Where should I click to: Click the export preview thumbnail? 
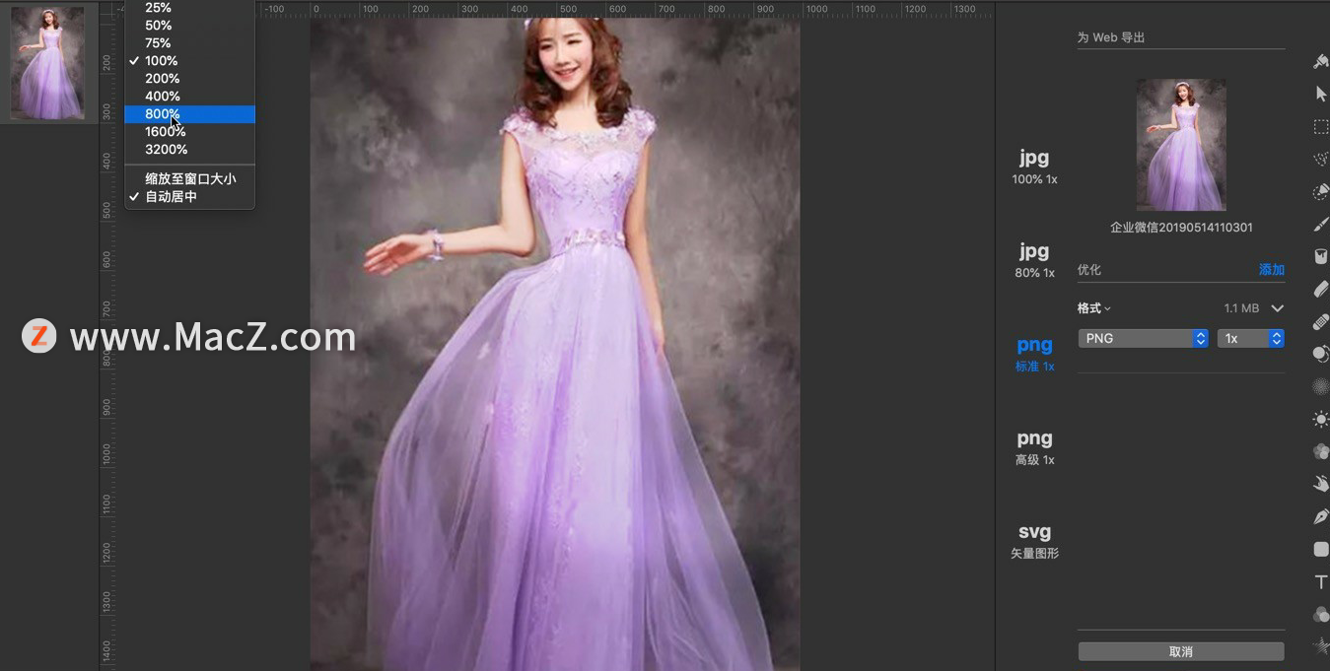click(x=1181, y=145)
